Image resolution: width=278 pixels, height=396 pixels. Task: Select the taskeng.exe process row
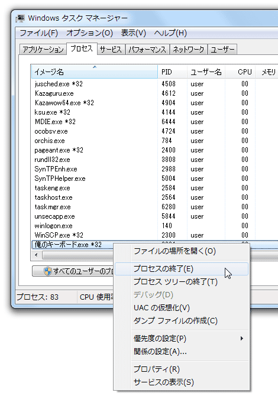pos(154,188)
